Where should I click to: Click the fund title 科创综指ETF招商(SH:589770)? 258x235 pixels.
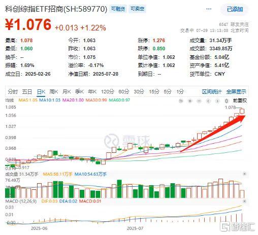pos(56,9)
